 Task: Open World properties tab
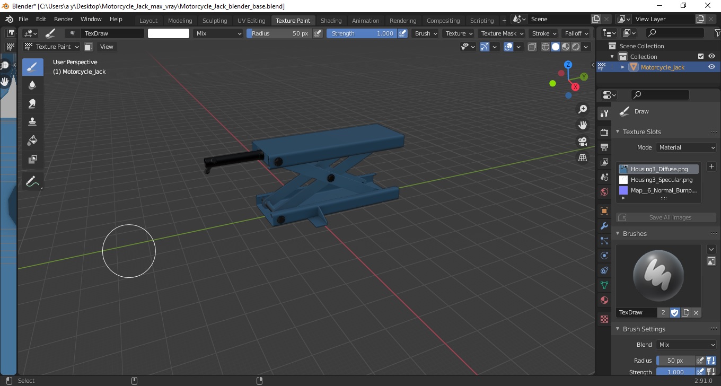tap(604, 192)
